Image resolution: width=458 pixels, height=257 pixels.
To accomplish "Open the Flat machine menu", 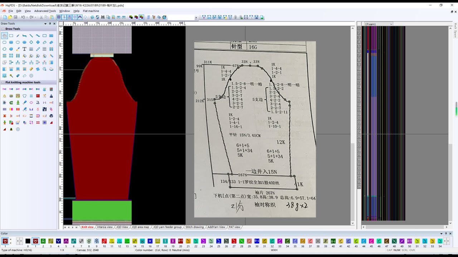I will (91, 11).
